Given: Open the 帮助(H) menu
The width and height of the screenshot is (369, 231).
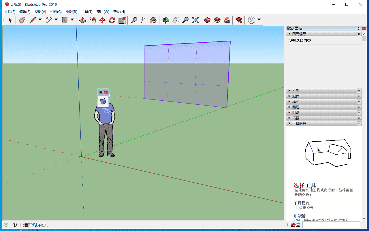Looking at the screenshot, I should (x=119, y=12).
